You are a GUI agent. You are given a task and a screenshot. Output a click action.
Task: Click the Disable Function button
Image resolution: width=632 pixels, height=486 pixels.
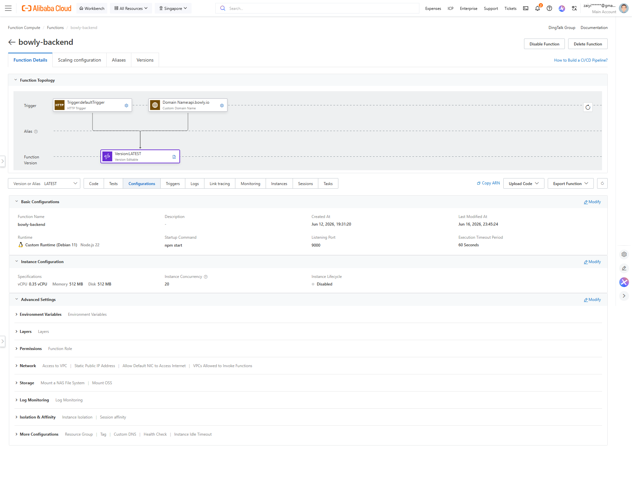click(544, 44)
